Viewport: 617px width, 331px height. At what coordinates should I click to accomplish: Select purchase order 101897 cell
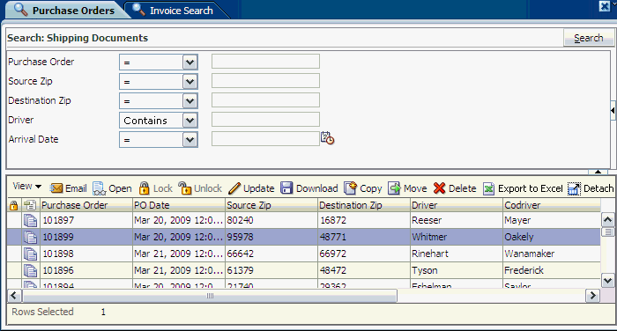click(86, 220)
